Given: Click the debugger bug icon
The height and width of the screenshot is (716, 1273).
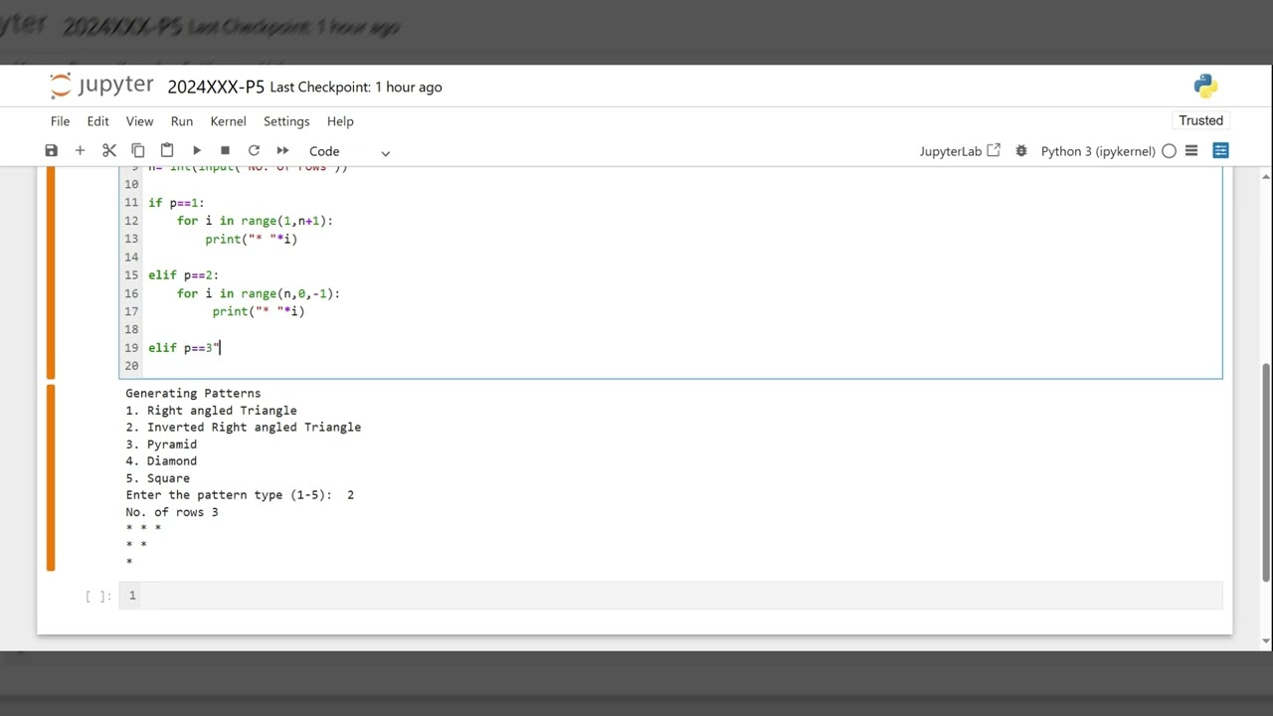Looking at the screenshot, I should point(1021,151).
